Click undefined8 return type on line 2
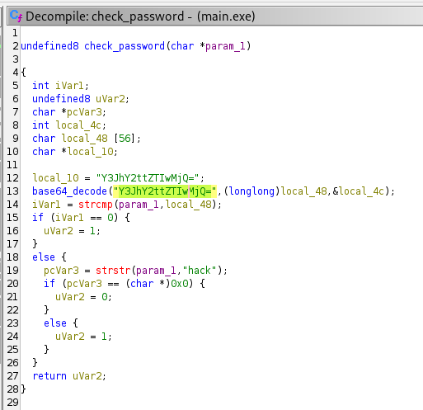Image resolution: width=423 pixels, height=410 pixels. 49,46
